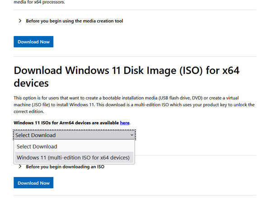Viewport: 271px width, 200px height.
Task: Click chevron beside "Before you begin downloading an ISO"
Action: coord(20,167)
